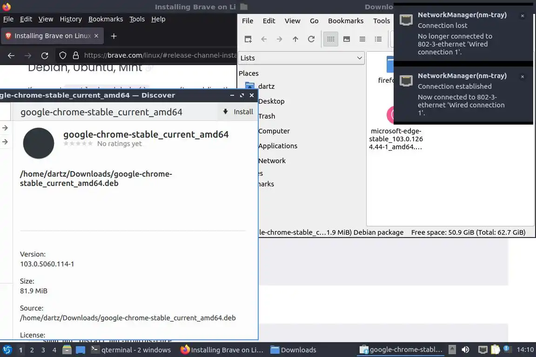
Task: Go forward in the file manager
Action: [x=280, y=40]
